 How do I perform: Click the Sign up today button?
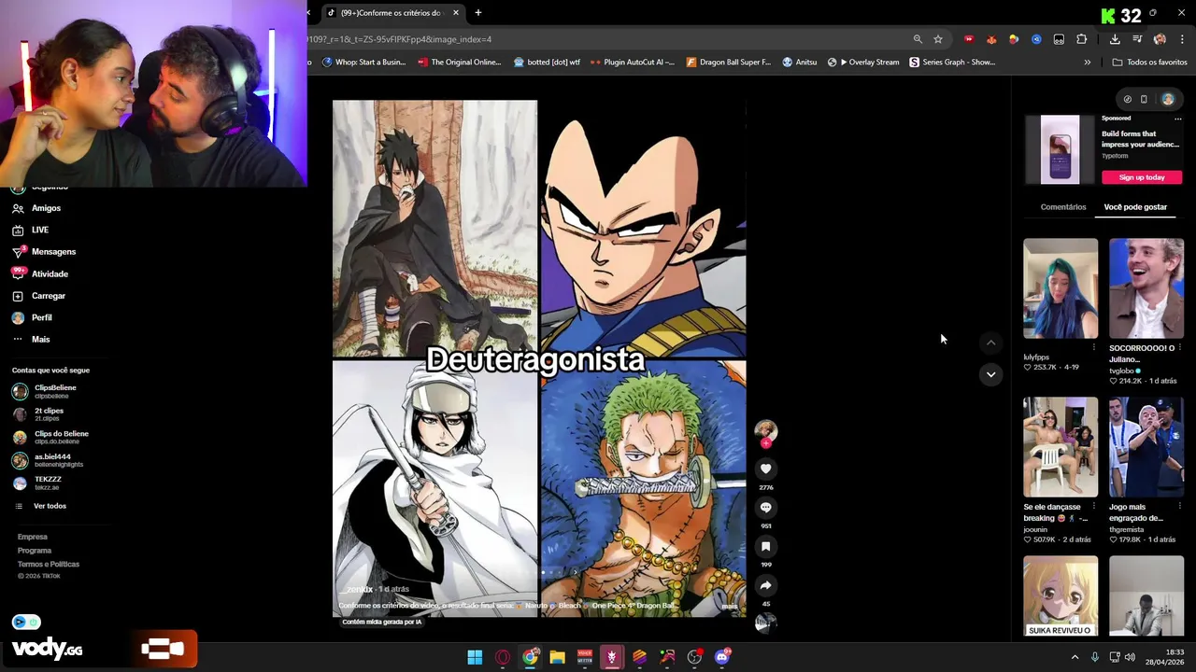[1142, 177]
